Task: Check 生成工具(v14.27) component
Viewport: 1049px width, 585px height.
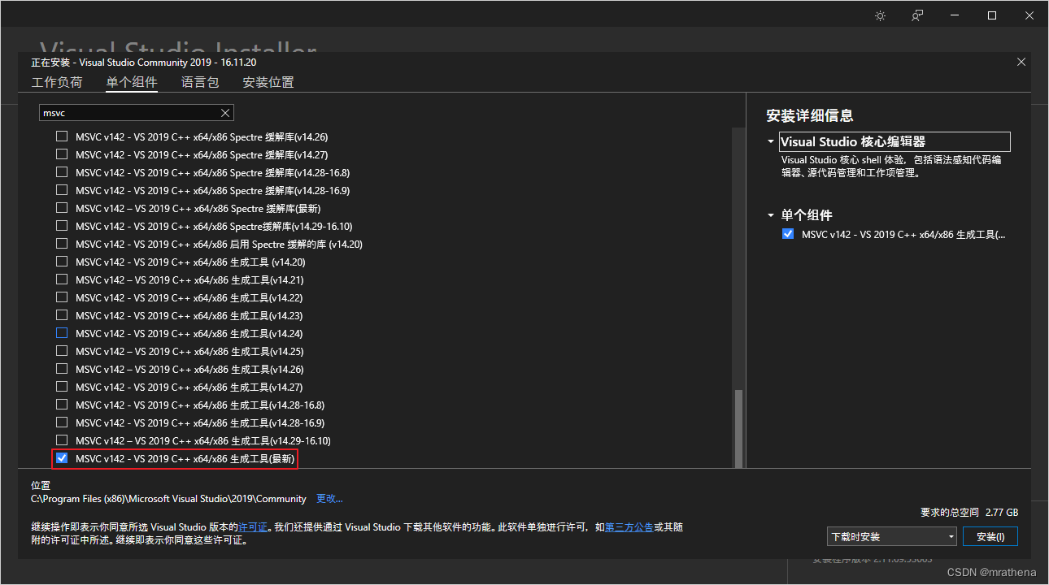Action: (x=62, y=387)
